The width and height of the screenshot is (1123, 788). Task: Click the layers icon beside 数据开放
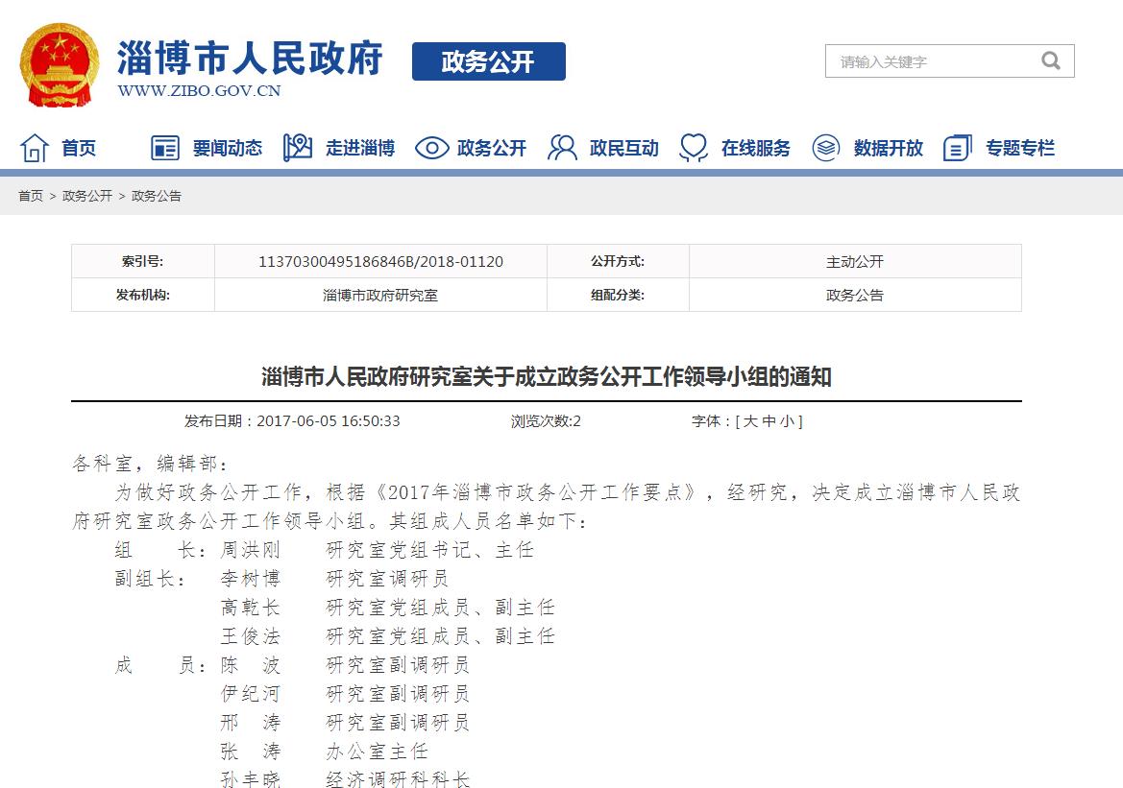(x=826, y=148)
